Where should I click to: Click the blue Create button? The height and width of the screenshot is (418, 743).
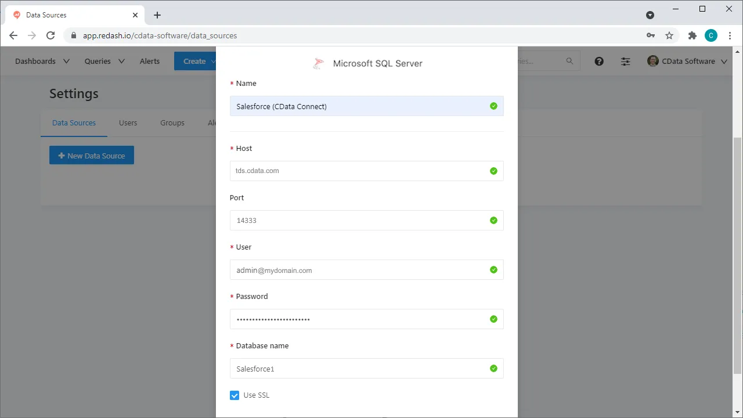coord(194,62)
